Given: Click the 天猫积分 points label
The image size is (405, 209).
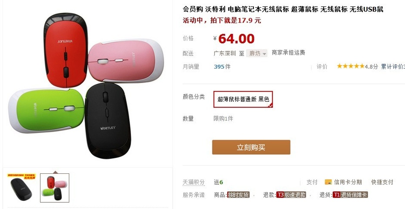Looking at the screenshot, I should [194, 182].
